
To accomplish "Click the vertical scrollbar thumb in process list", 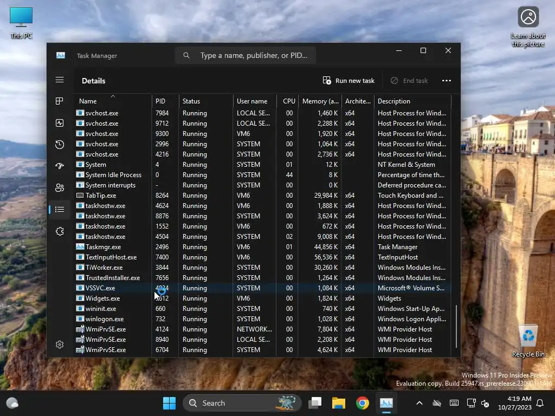I will coord(456,327).
